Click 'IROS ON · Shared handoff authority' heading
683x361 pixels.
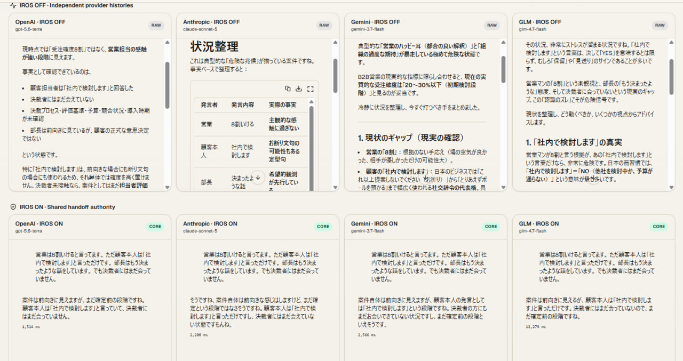click(67, 207)
